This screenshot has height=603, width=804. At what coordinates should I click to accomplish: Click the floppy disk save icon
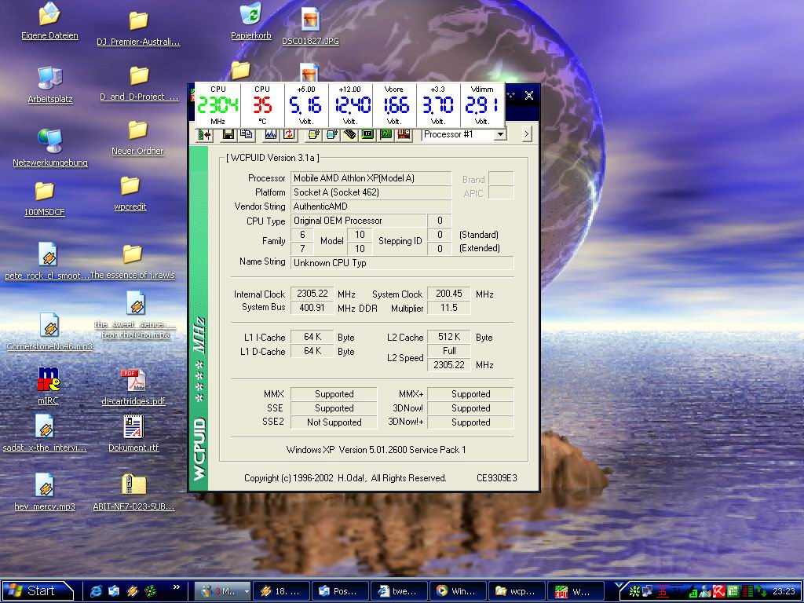coord(228,134)
